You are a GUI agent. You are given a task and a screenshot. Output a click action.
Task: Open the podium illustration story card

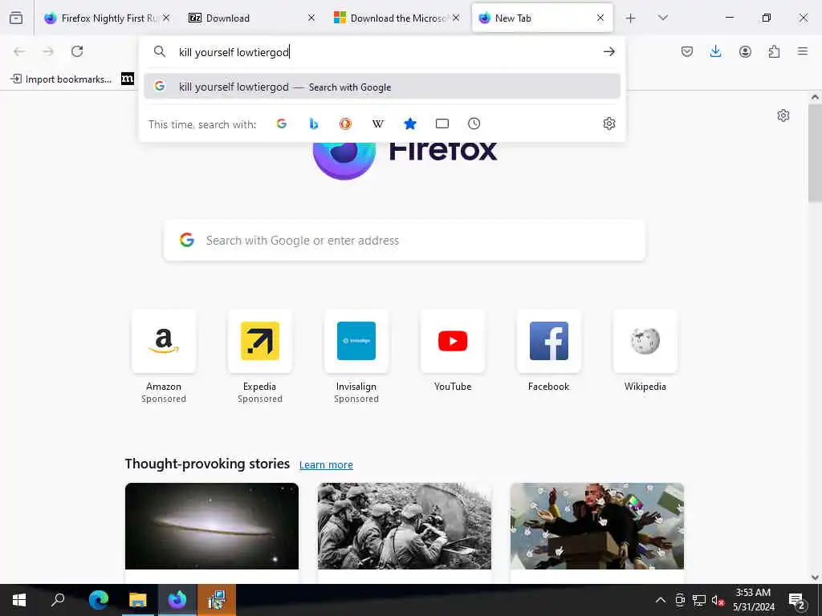(597, 526)
